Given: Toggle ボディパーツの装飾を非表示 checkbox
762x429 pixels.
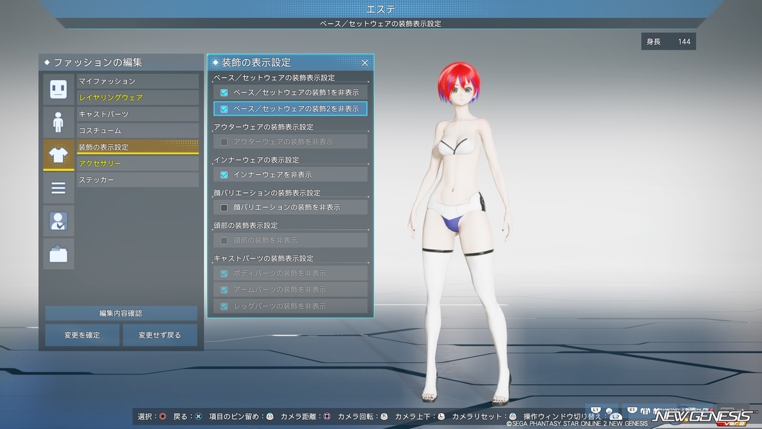Looking at the screenshot, I should (x=224, y=273).
